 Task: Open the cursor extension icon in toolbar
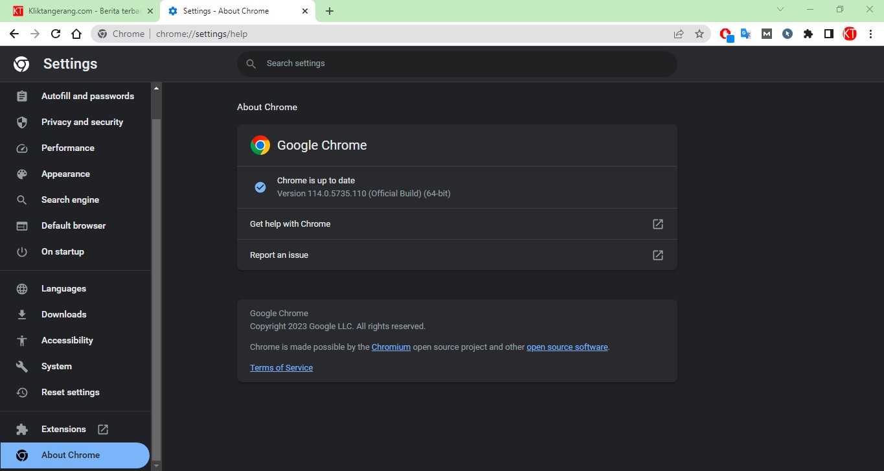[788, 34]
